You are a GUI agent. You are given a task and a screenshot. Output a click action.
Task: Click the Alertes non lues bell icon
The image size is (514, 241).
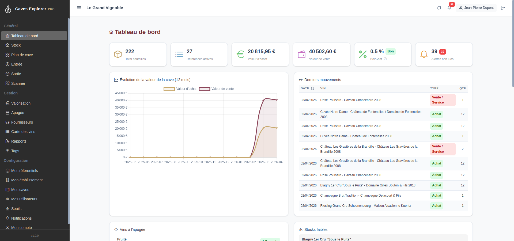pos(424,54)
